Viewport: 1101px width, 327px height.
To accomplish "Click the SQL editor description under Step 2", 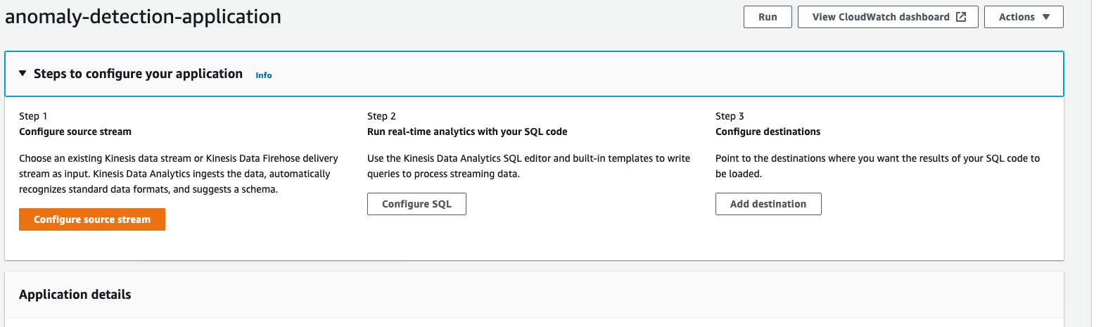I will point(528,166).
